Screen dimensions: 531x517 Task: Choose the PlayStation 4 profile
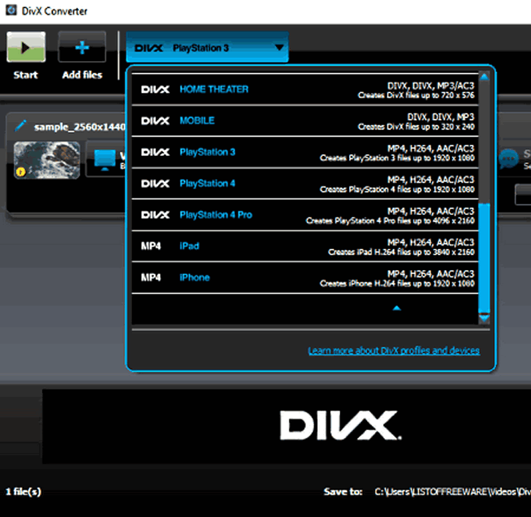[x=207, y=183]
